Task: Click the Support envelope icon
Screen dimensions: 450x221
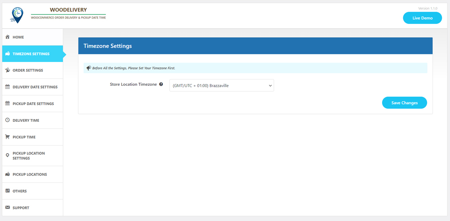Action: click(8, 208)
